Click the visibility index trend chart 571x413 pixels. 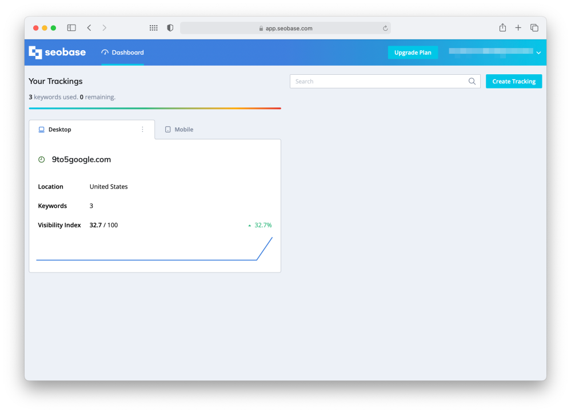[x=154, y=250]
